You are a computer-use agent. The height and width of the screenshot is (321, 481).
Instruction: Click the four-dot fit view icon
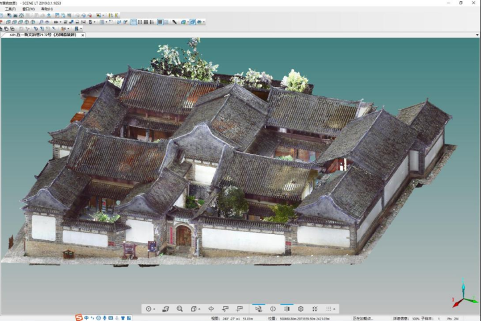tap(315, 309)
